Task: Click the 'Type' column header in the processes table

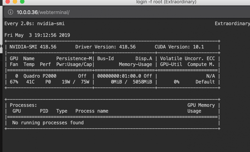Action: click(x=62, y=111)
